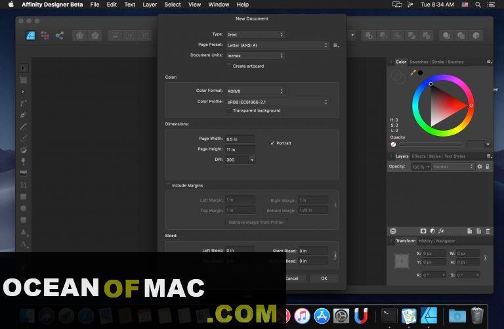The width and height of the screenshot is (504, 329).
Task: Open the Color panel opacity value dropdown
Action: 488,144
